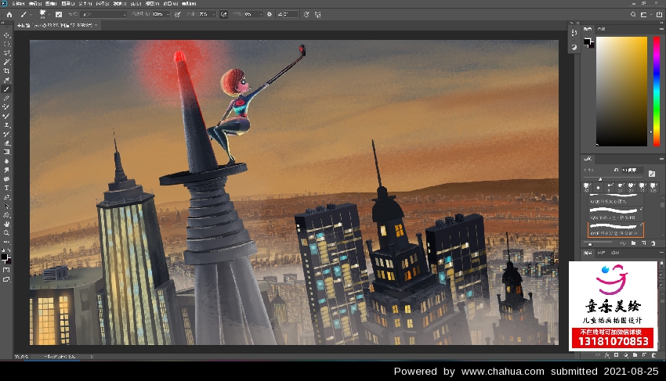Open the painting mode dropdown

tap(104, 14)
